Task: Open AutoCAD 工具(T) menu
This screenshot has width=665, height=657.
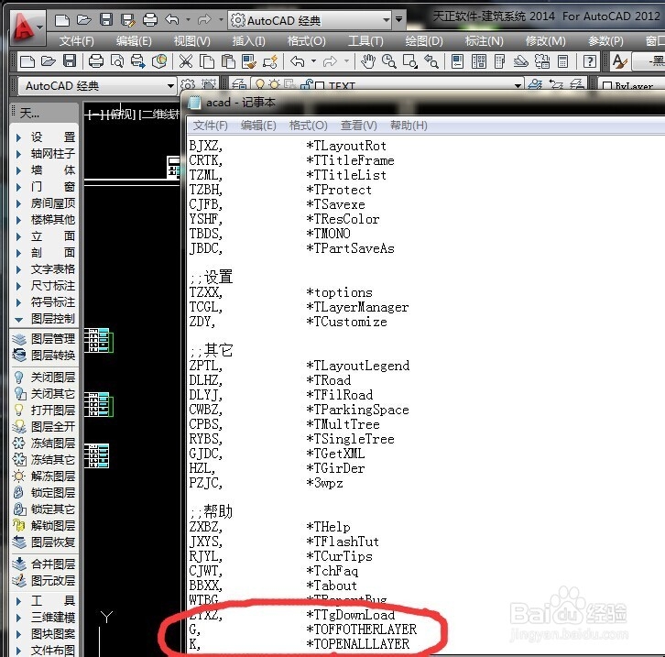Action: 365,41
